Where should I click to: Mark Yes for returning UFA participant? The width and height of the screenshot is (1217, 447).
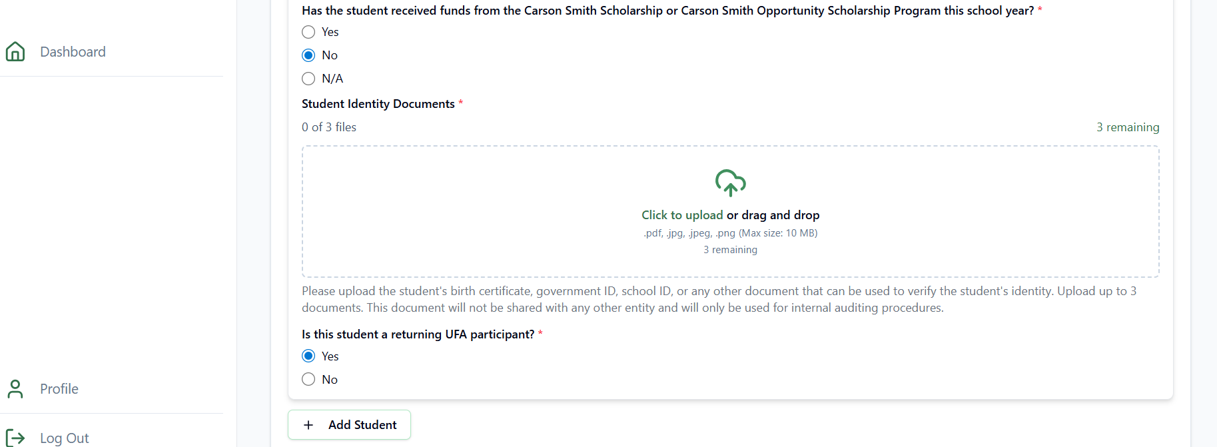click(308, 356)
